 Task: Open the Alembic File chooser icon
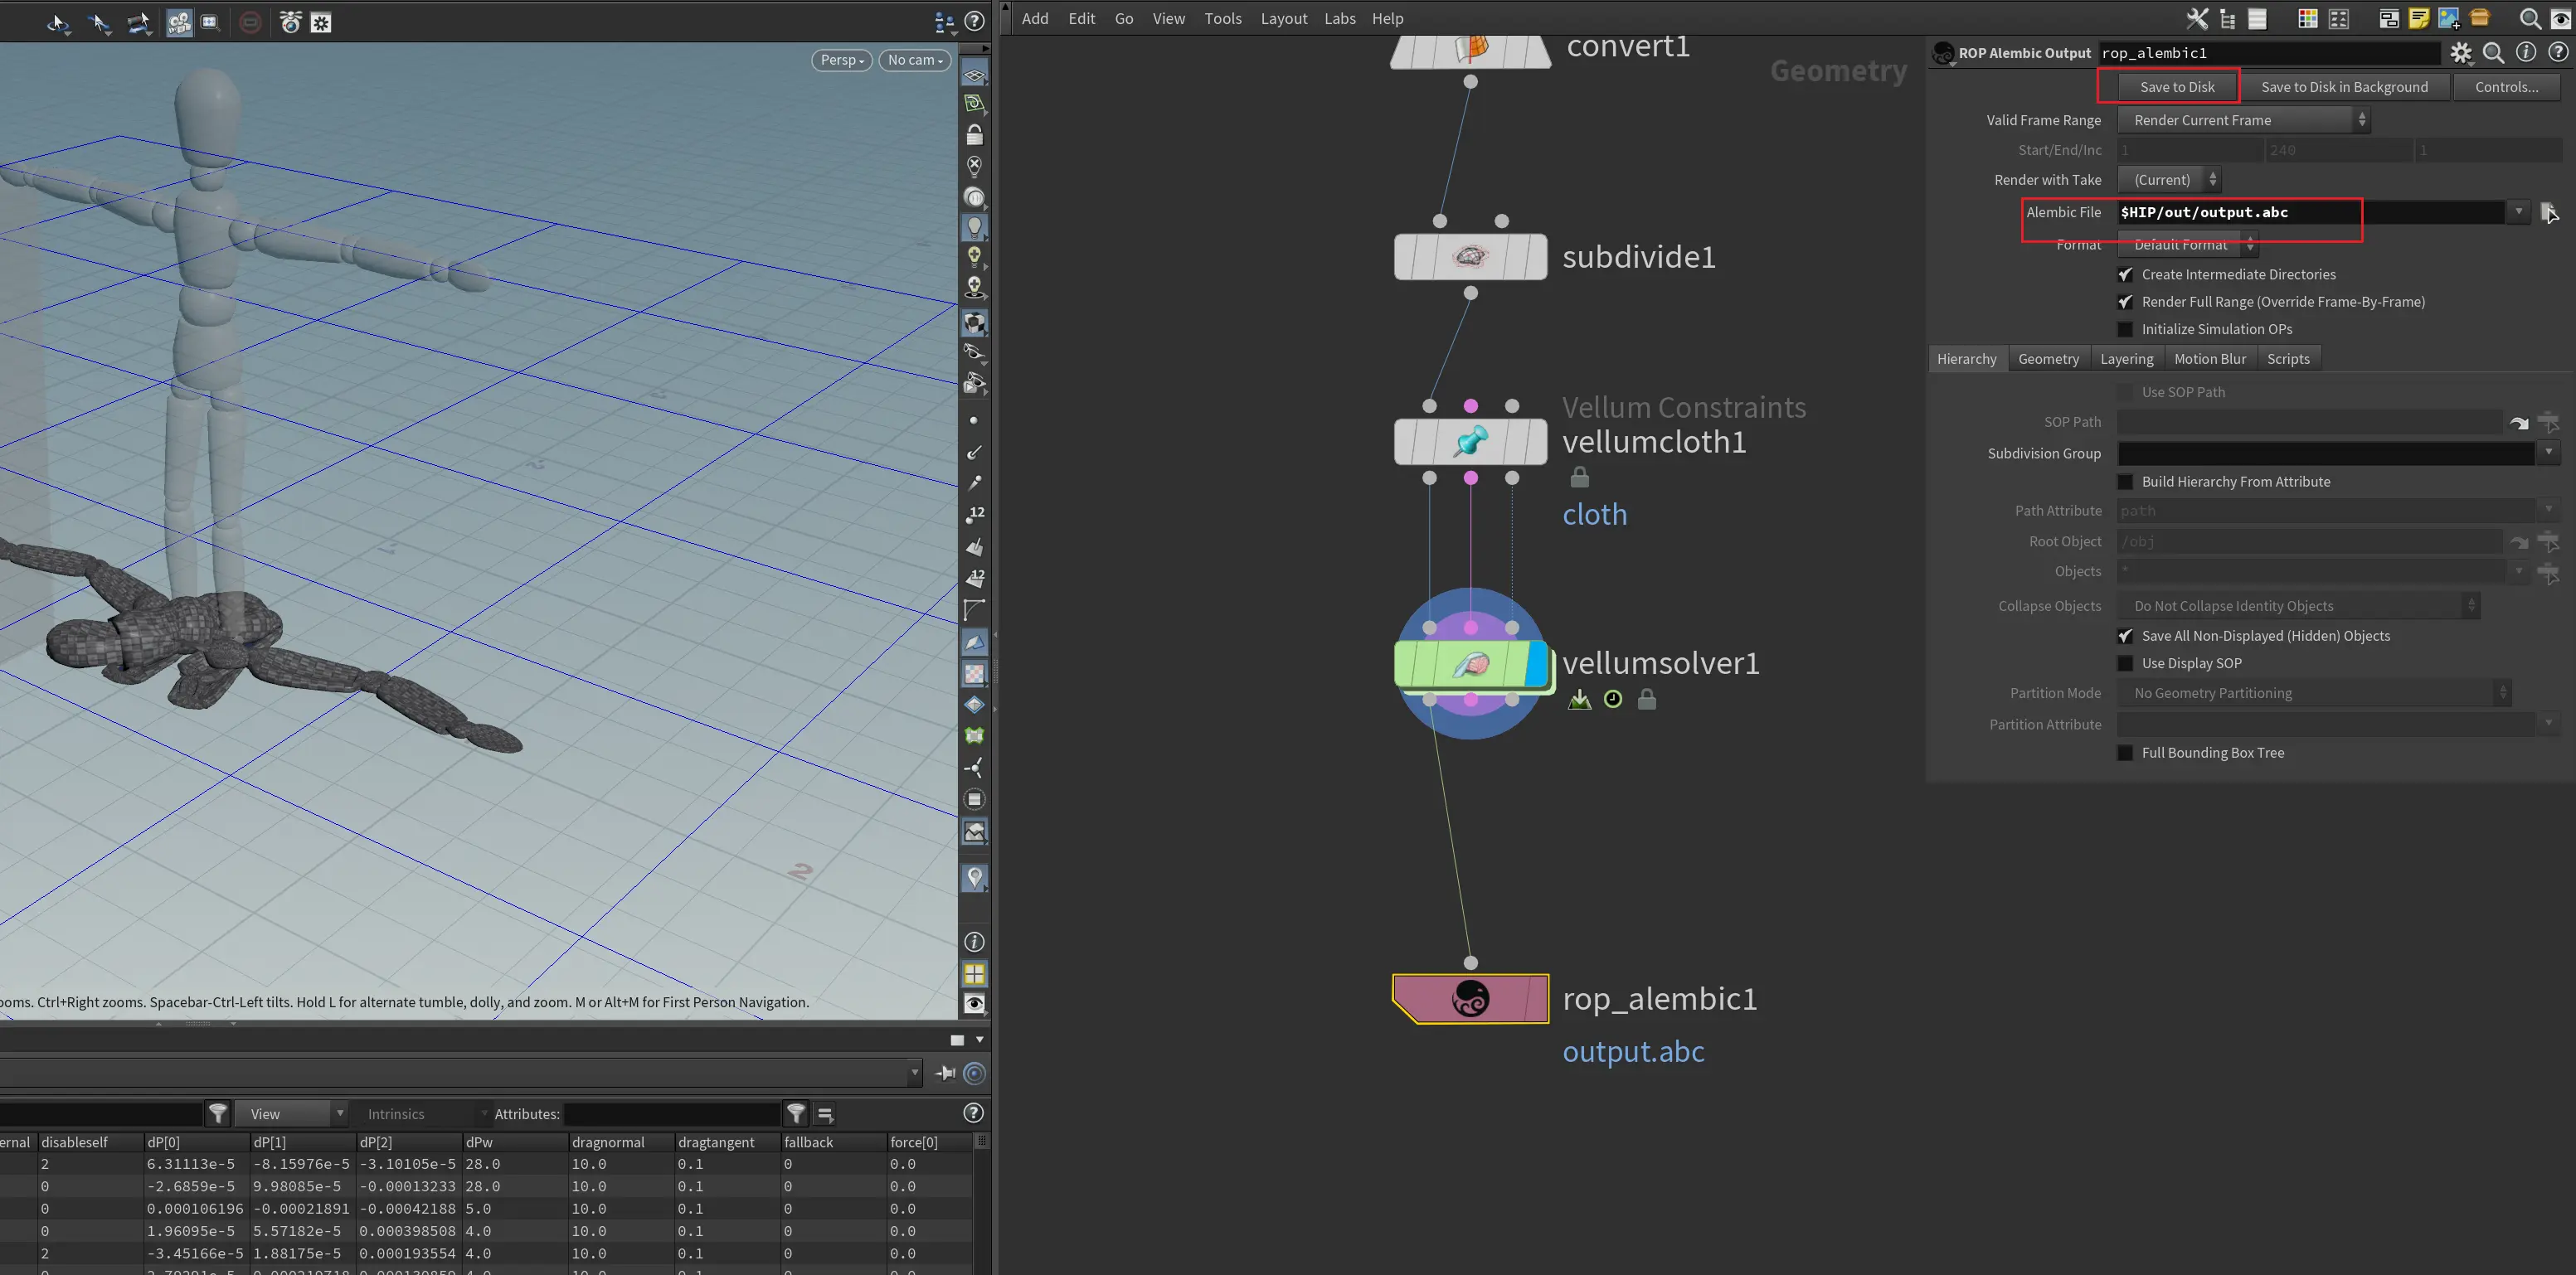2548,212
